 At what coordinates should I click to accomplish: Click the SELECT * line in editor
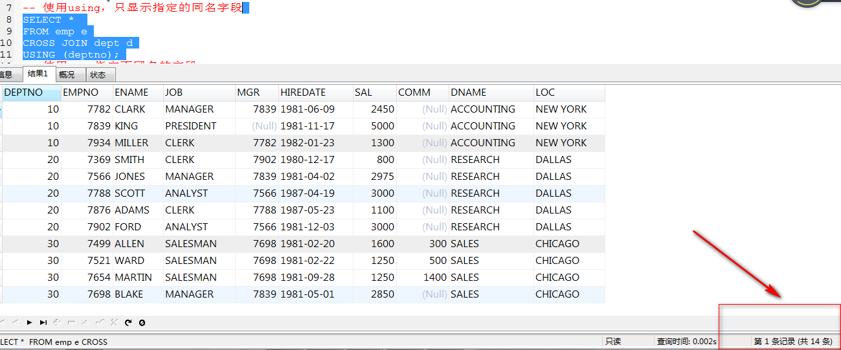49,20
